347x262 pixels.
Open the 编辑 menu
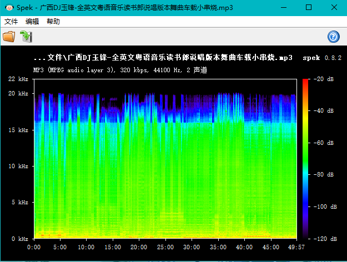pos(32,22)
